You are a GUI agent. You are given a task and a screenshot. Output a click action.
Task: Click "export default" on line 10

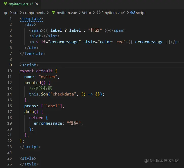coord(36,71)
